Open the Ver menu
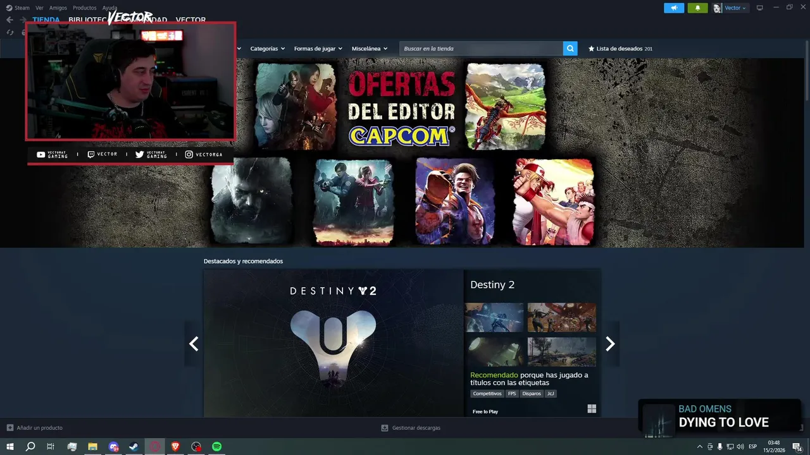This screenshot has width=810, height=455. tap(40, 8)
